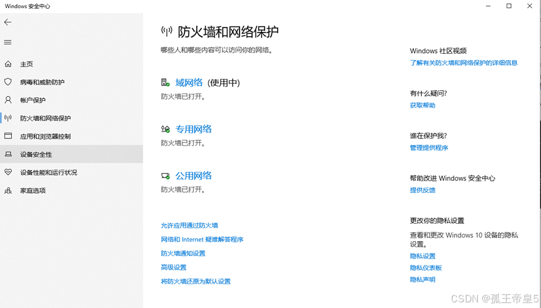Select 设备安全性 sidebar item
This screenshot has width=541, height=308.
36,155
